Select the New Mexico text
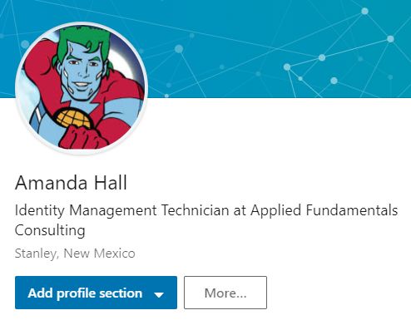This screenshot has height=325, width=411. [99, 254]
